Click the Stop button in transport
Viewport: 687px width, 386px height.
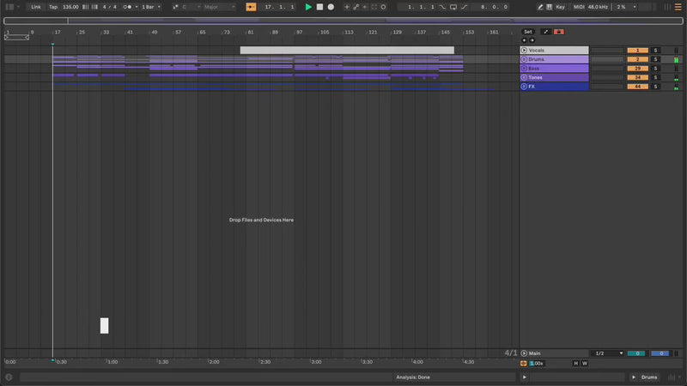tap(319, 7)
